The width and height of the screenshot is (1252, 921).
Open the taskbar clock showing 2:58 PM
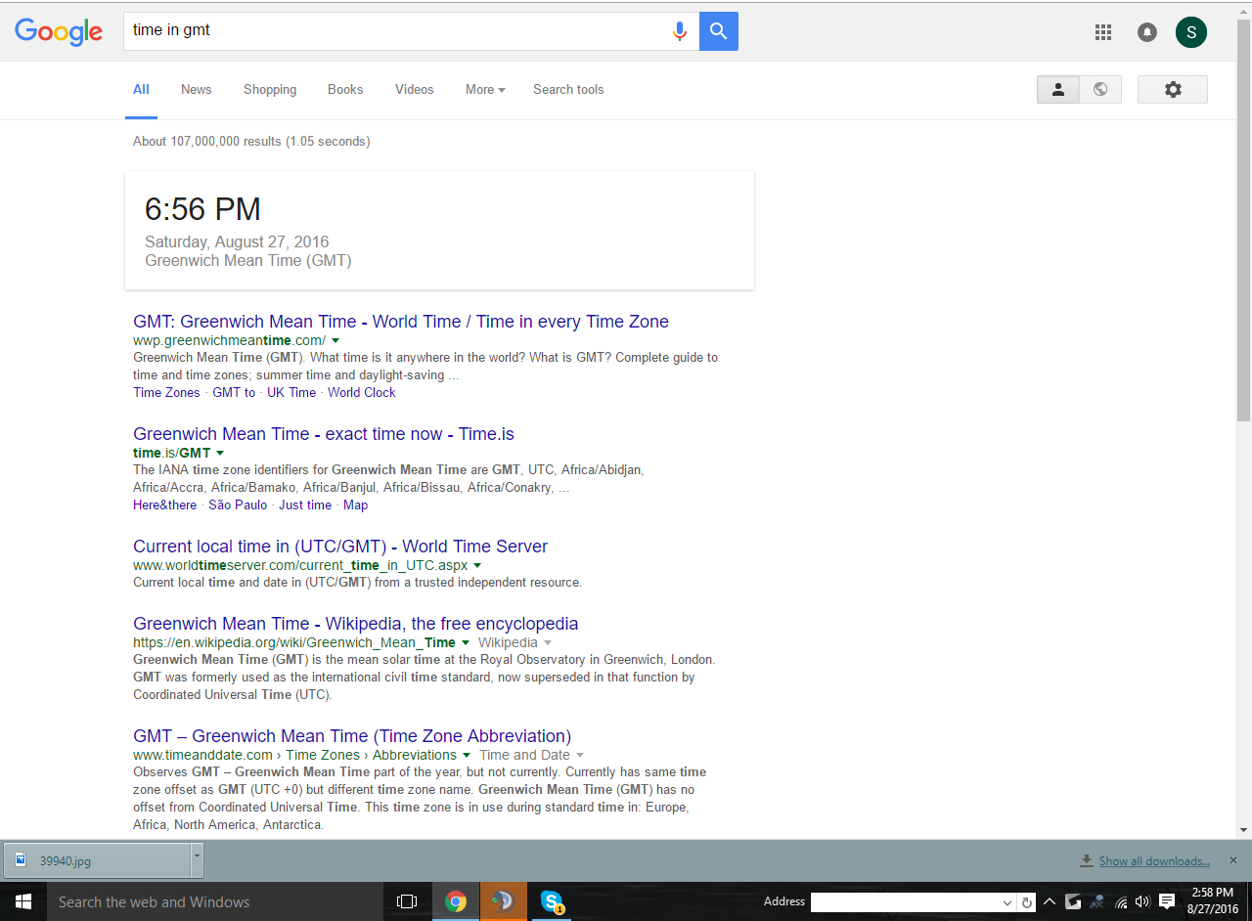(x=1213, y=900)
